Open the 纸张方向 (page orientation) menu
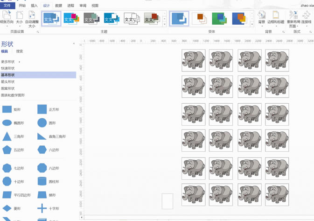314x221 pixels. click(7, 18)
